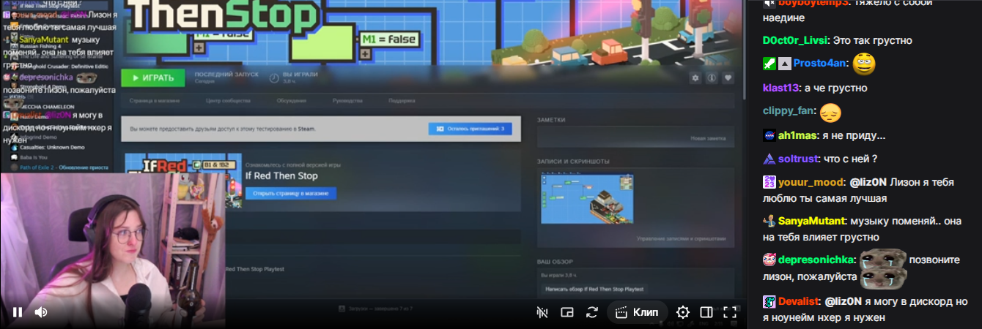Open Центр сообщества tab
982x329 pixels.
(227, 100)
